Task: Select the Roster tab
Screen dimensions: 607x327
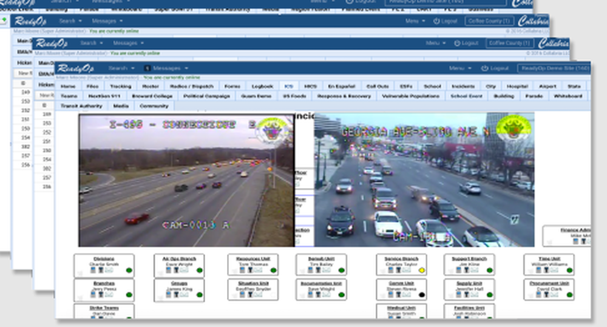Action: (x=151, y=86)
